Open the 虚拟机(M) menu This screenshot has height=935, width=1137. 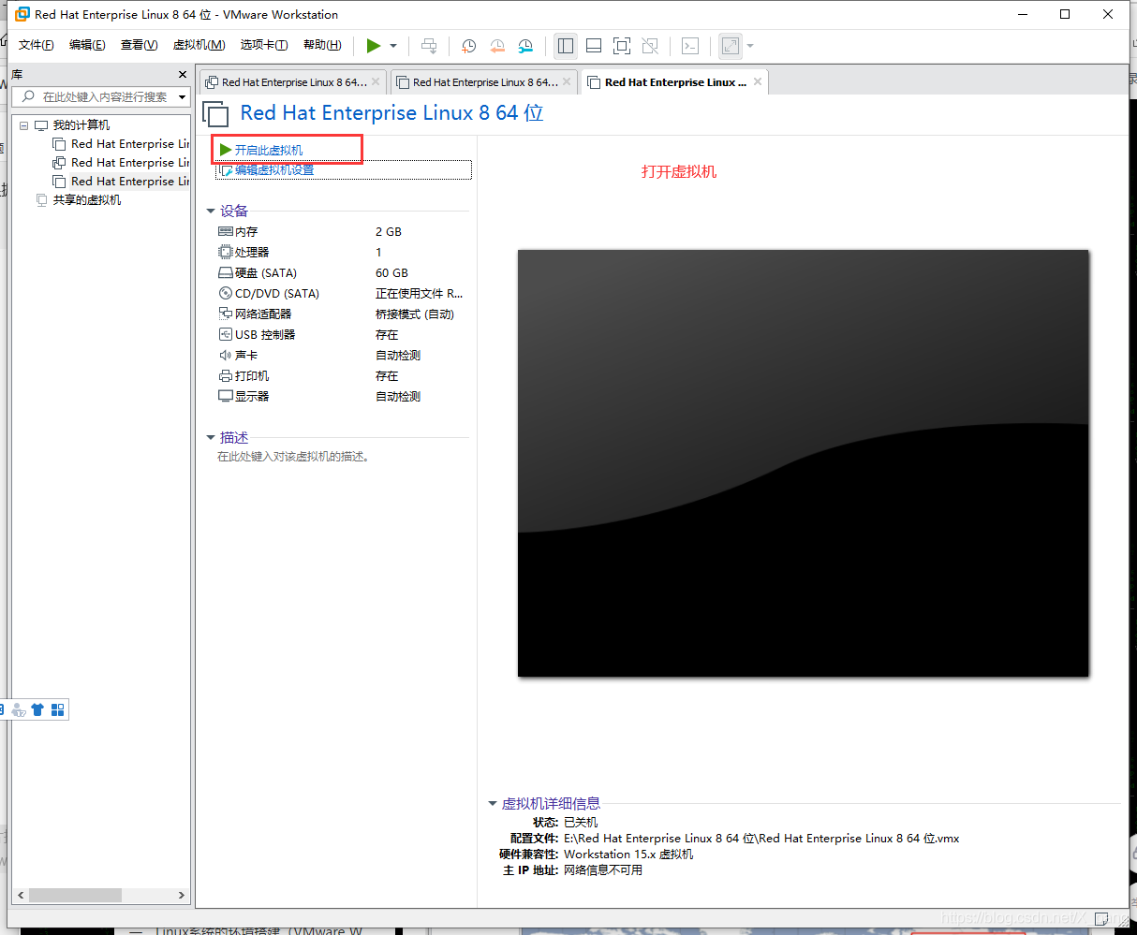199,45
